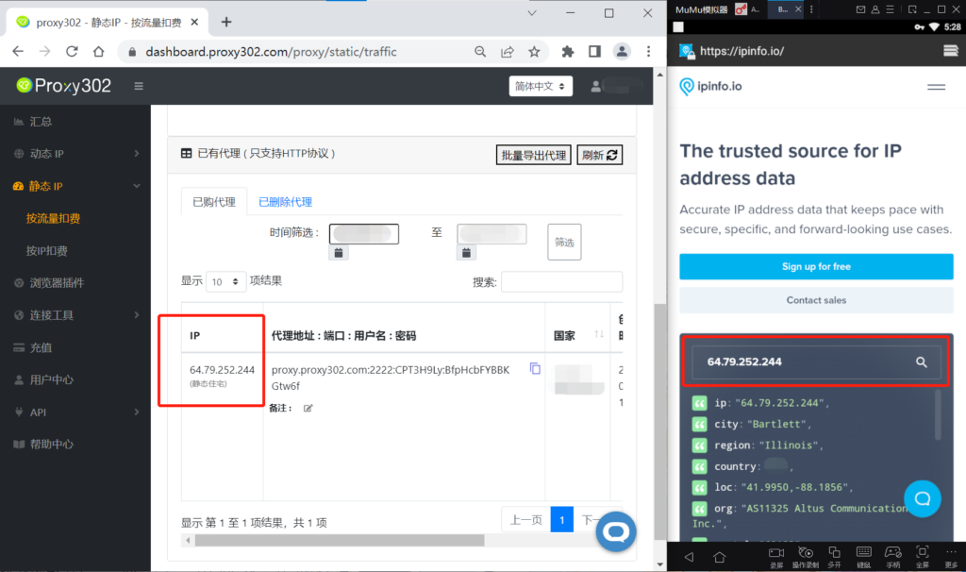
Task: Click Chrome address bar URL
Action: point(271,52)
